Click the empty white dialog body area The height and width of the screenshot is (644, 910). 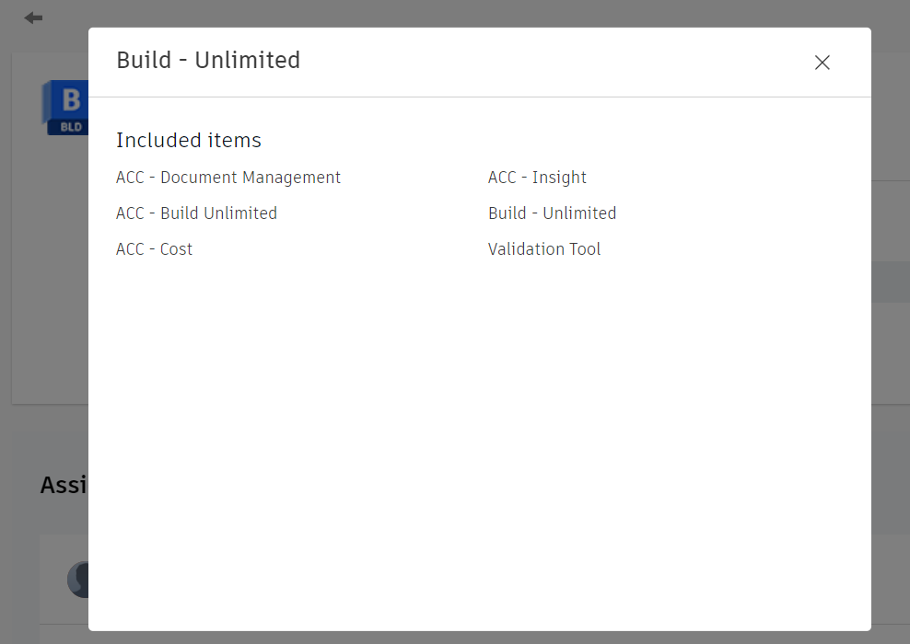pos(479,442)
